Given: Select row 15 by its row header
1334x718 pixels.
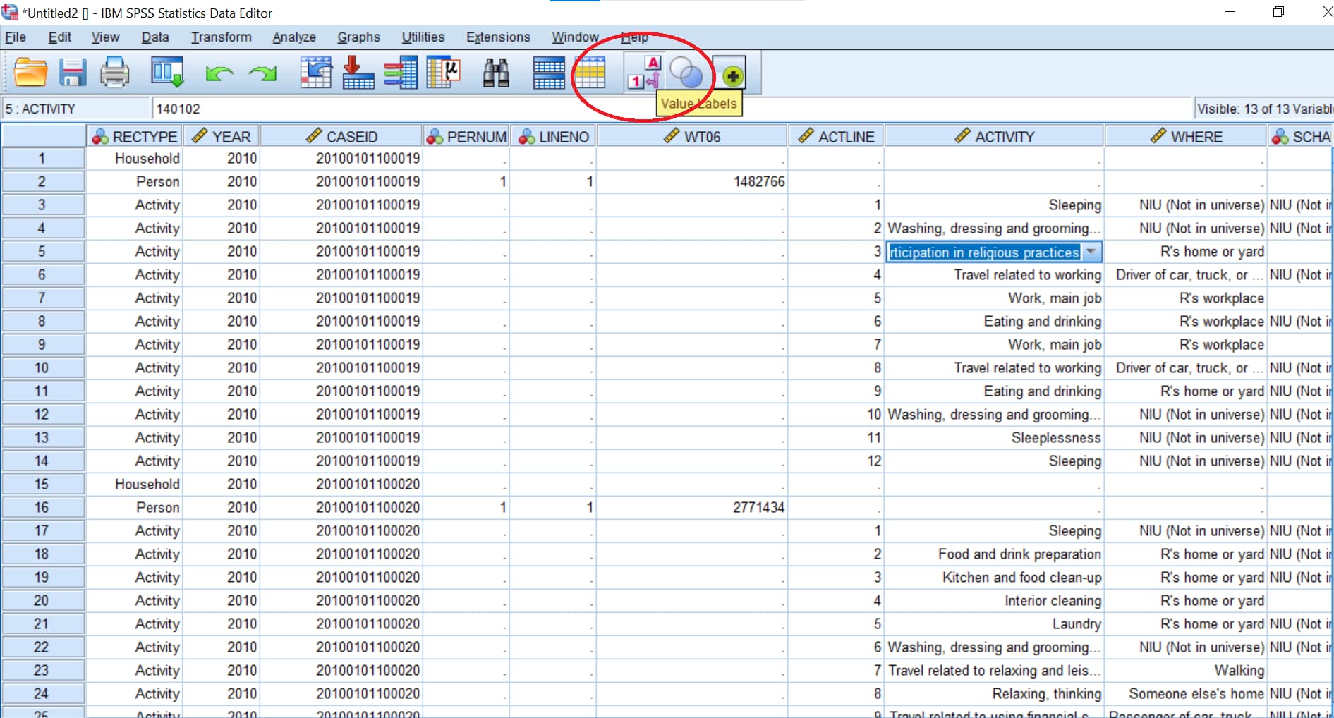Looking at the screenshot, I should pyautogui.click(x=42, y=484).
